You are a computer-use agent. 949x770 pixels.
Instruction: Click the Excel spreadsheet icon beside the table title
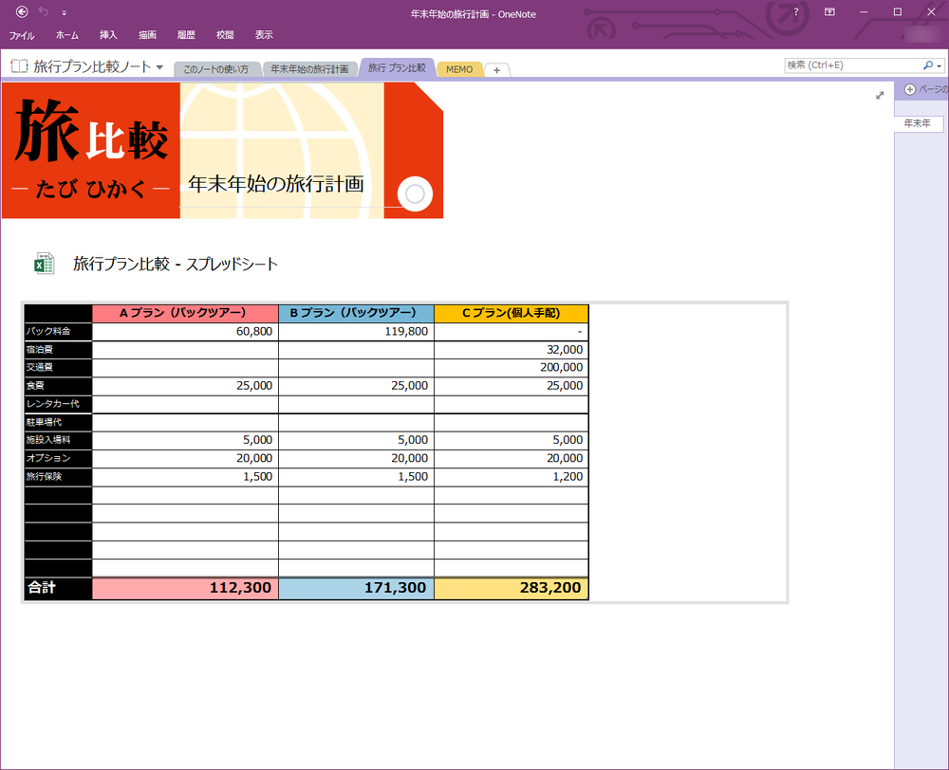[46, 264]
